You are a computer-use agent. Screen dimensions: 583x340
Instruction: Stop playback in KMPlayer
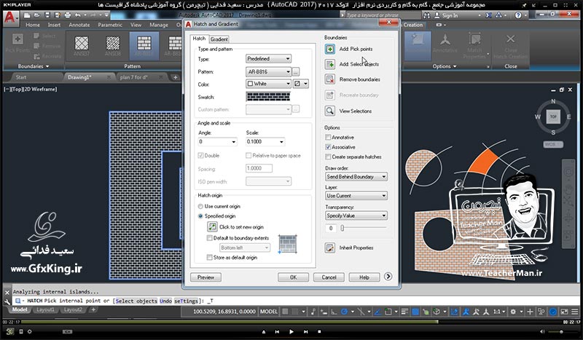319,331
